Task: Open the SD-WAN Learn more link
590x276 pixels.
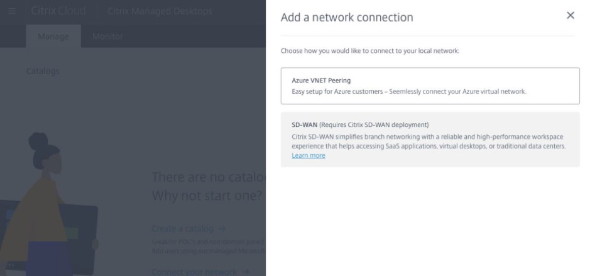Action: [x=308, y=155]
